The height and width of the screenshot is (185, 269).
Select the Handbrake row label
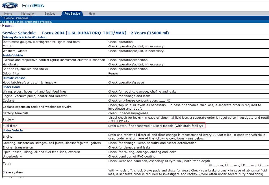pos(10,64)
